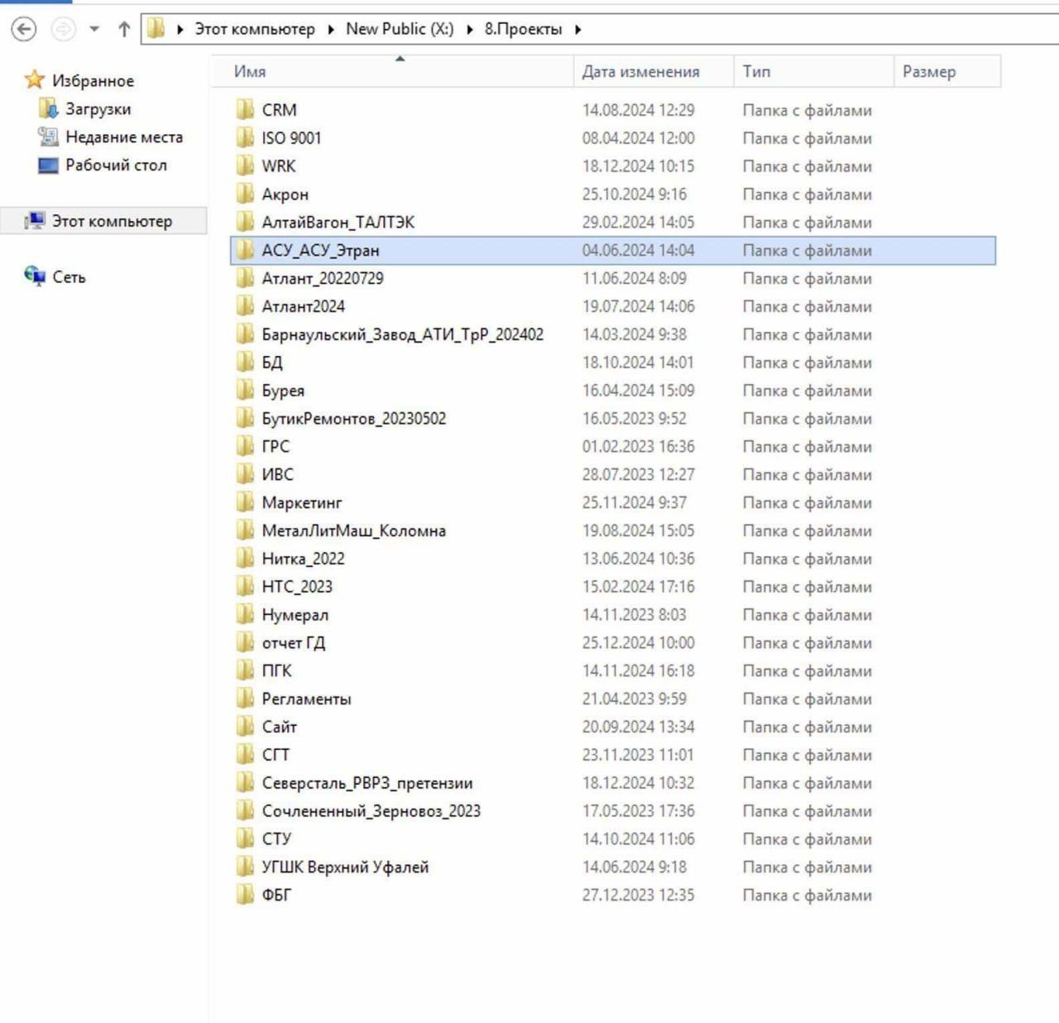Image resolution: width=1059 pixels, height=1023 pixels.
Task: Sort by Дата изменения column header
Action: tap(640, 72)
